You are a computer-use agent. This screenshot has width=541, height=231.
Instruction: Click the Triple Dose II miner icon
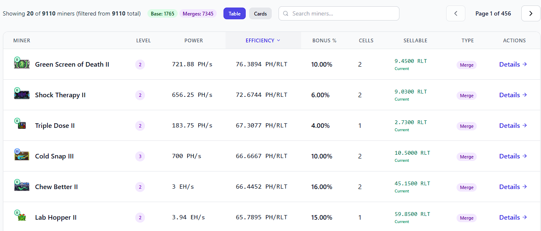pyautogui.click(x=21, y=124)
